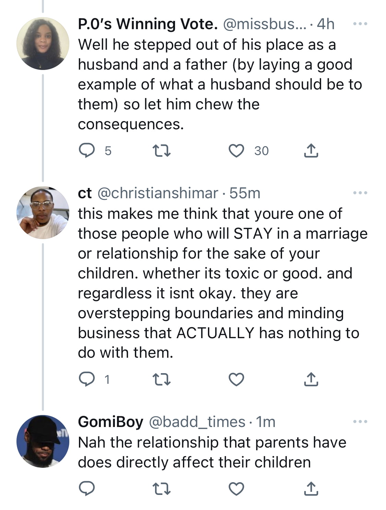Reply to ct's tweet about marriage
This screenshot has width=386, height=510.
pyautogui.click(x=87, y=379)
